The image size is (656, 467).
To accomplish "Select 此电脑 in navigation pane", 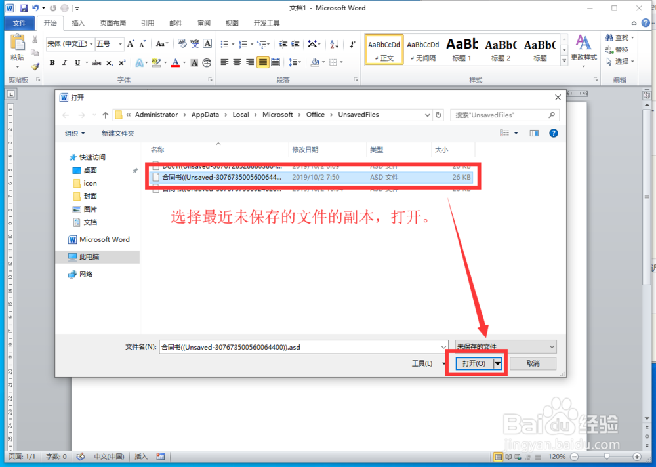I will click(98, 257).
